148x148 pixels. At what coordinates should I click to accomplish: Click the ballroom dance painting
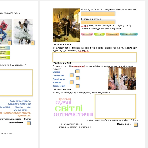(122, 79)
